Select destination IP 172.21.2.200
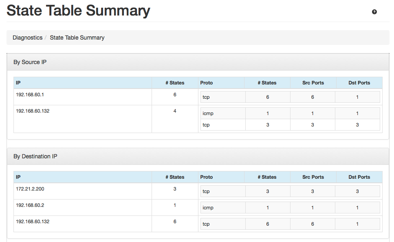Viewport: 394px width, 242px height. tap(33, 189)
